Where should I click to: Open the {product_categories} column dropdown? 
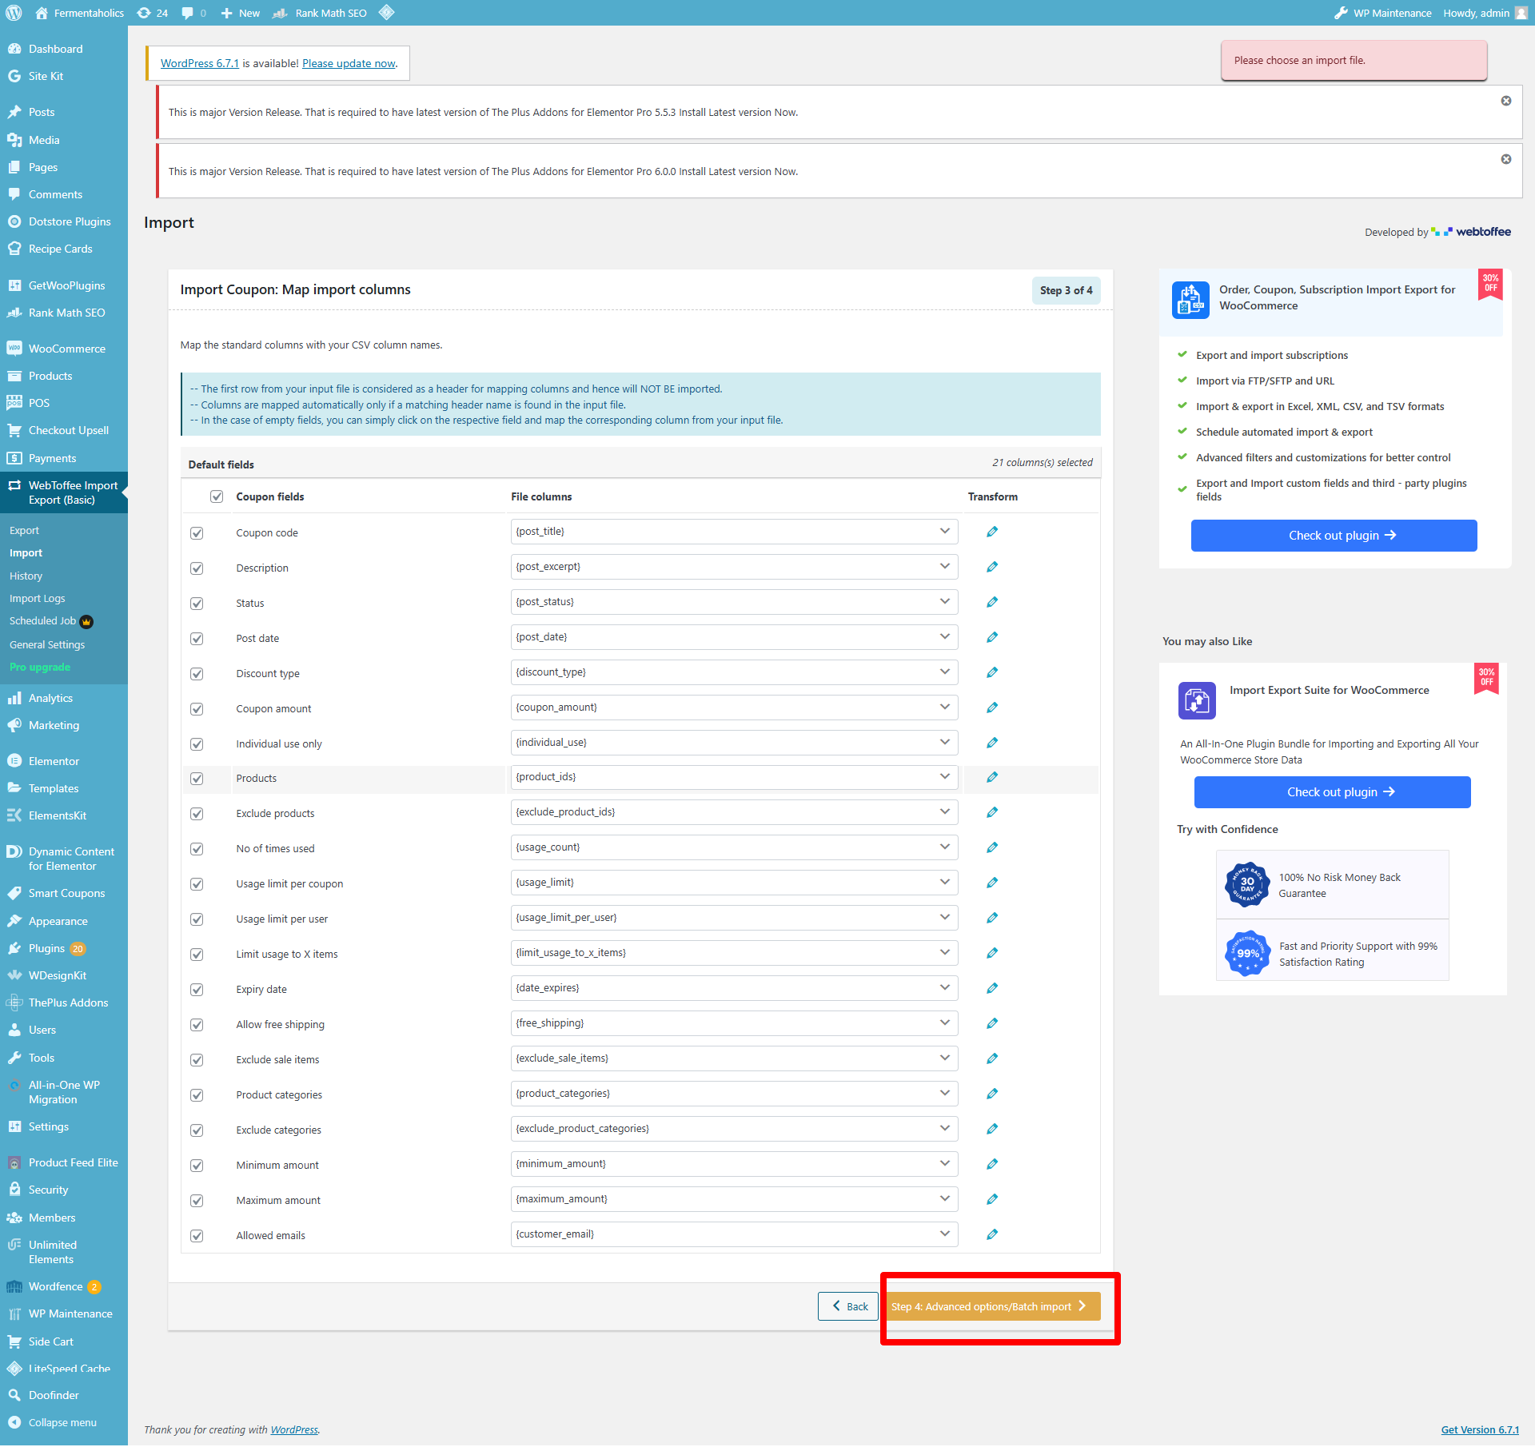coord(734,1094)
